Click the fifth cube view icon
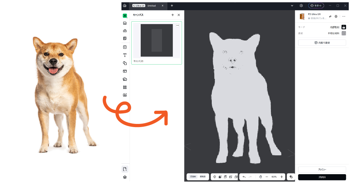The image size is (350, 185). (x=236, y=177)
